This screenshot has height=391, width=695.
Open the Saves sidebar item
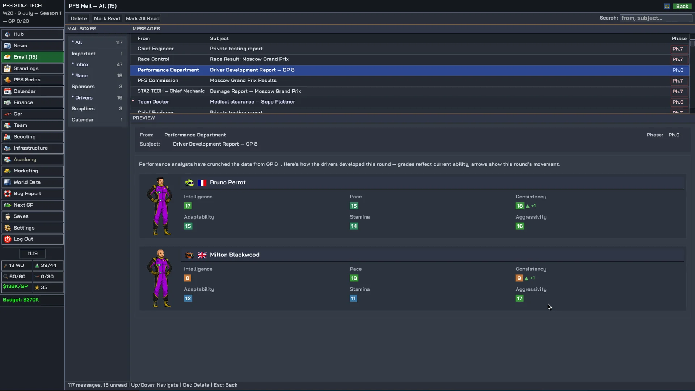[33, 216]
